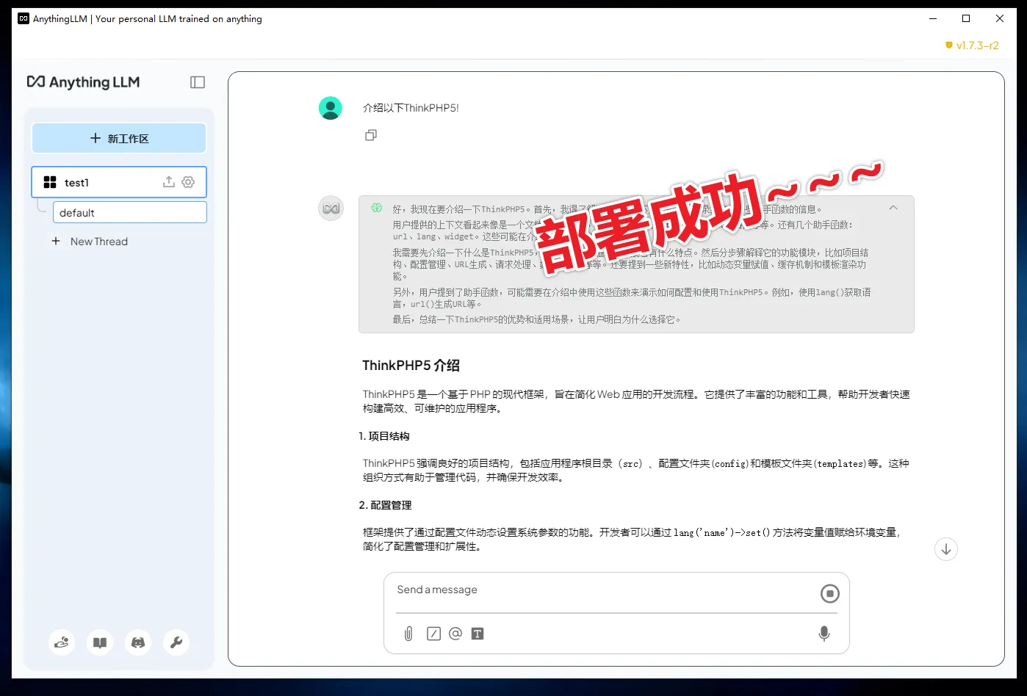Activate the microphone for voice input
Image resolution: width=1027 pixels, height=696 pixels.
point(824,634)
